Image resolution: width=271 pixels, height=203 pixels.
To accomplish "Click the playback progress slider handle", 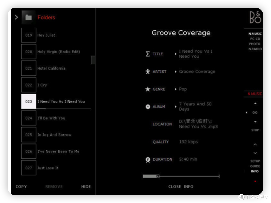I will click(x=158, y=176).
